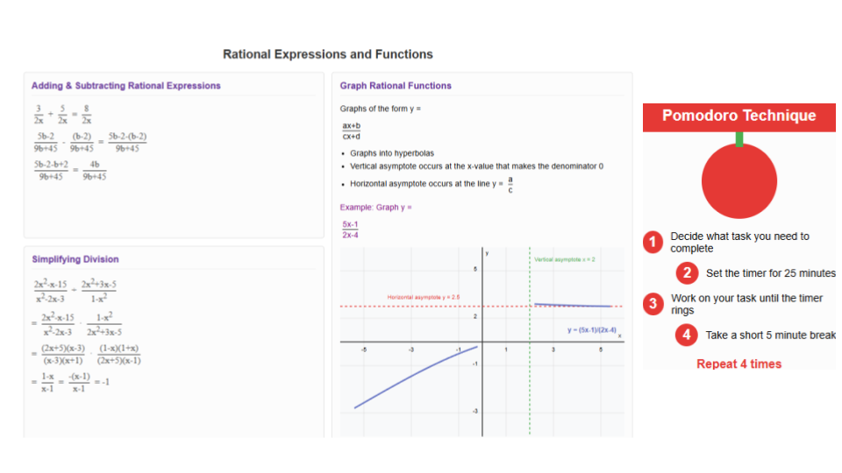Click Take a short 5 minute break

click(771, 335)
